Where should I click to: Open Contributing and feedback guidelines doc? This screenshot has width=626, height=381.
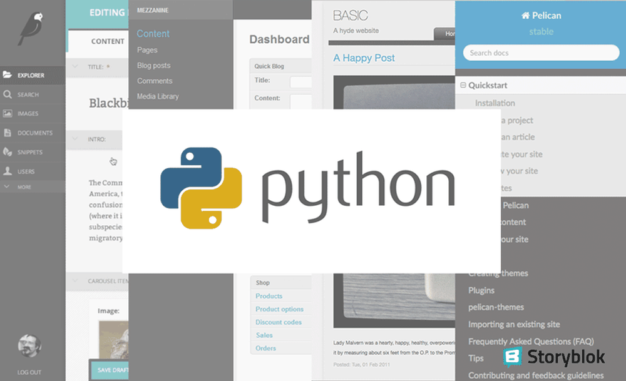pyautogui.click(x=536, y=375)
